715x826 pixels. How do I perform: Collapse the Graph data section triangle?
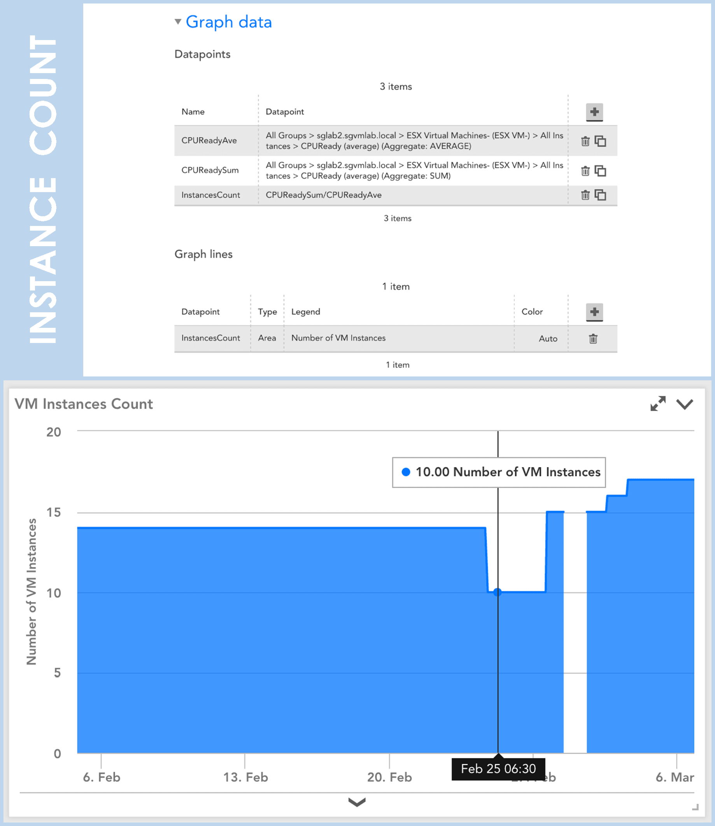point(178,21)
